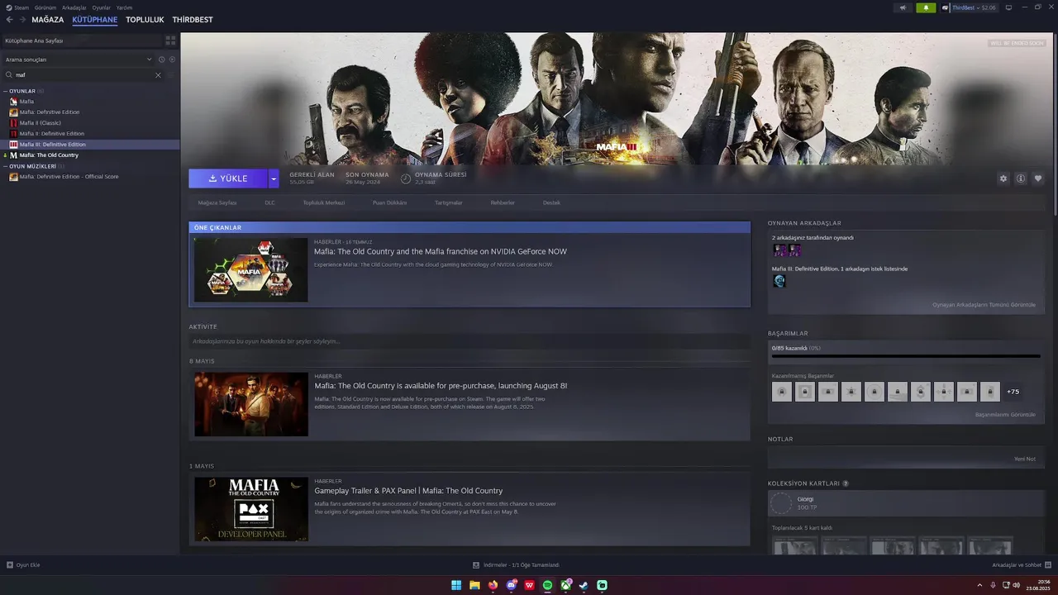Click Oyun Ekle at bottom left
This screenshot has width=1058, height=595.
click(x=23, y=565)
